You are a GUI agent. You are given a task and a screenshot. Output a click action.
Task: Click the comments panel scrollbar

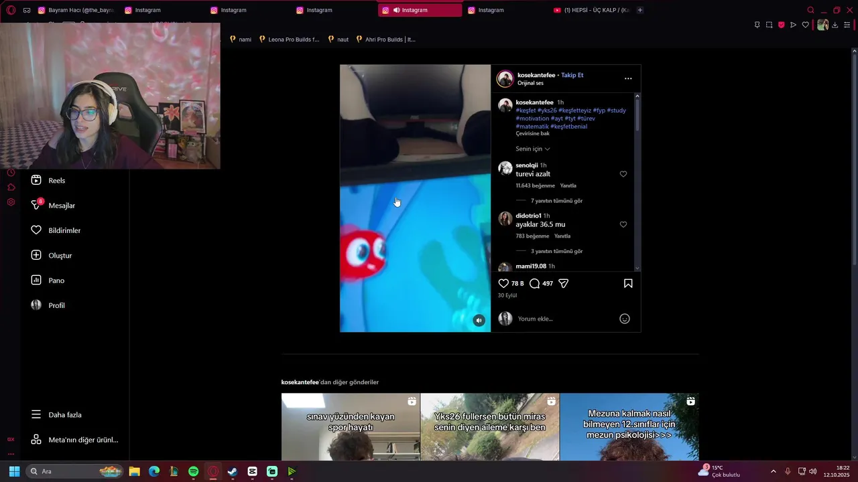(x=637, y=115)
